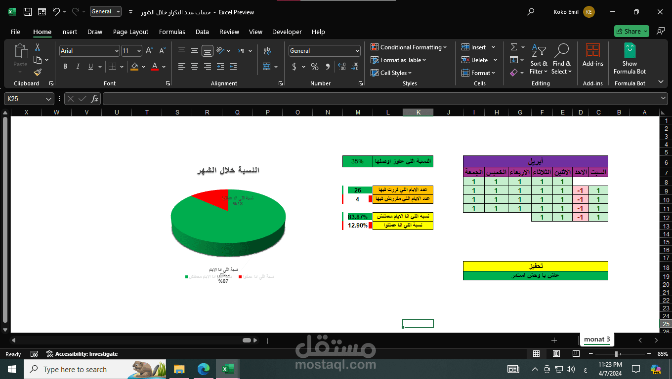Click the Paste clipboard icon
This screenshot has width=672, height=379.
pyautogui.click(x=20, y=51)
